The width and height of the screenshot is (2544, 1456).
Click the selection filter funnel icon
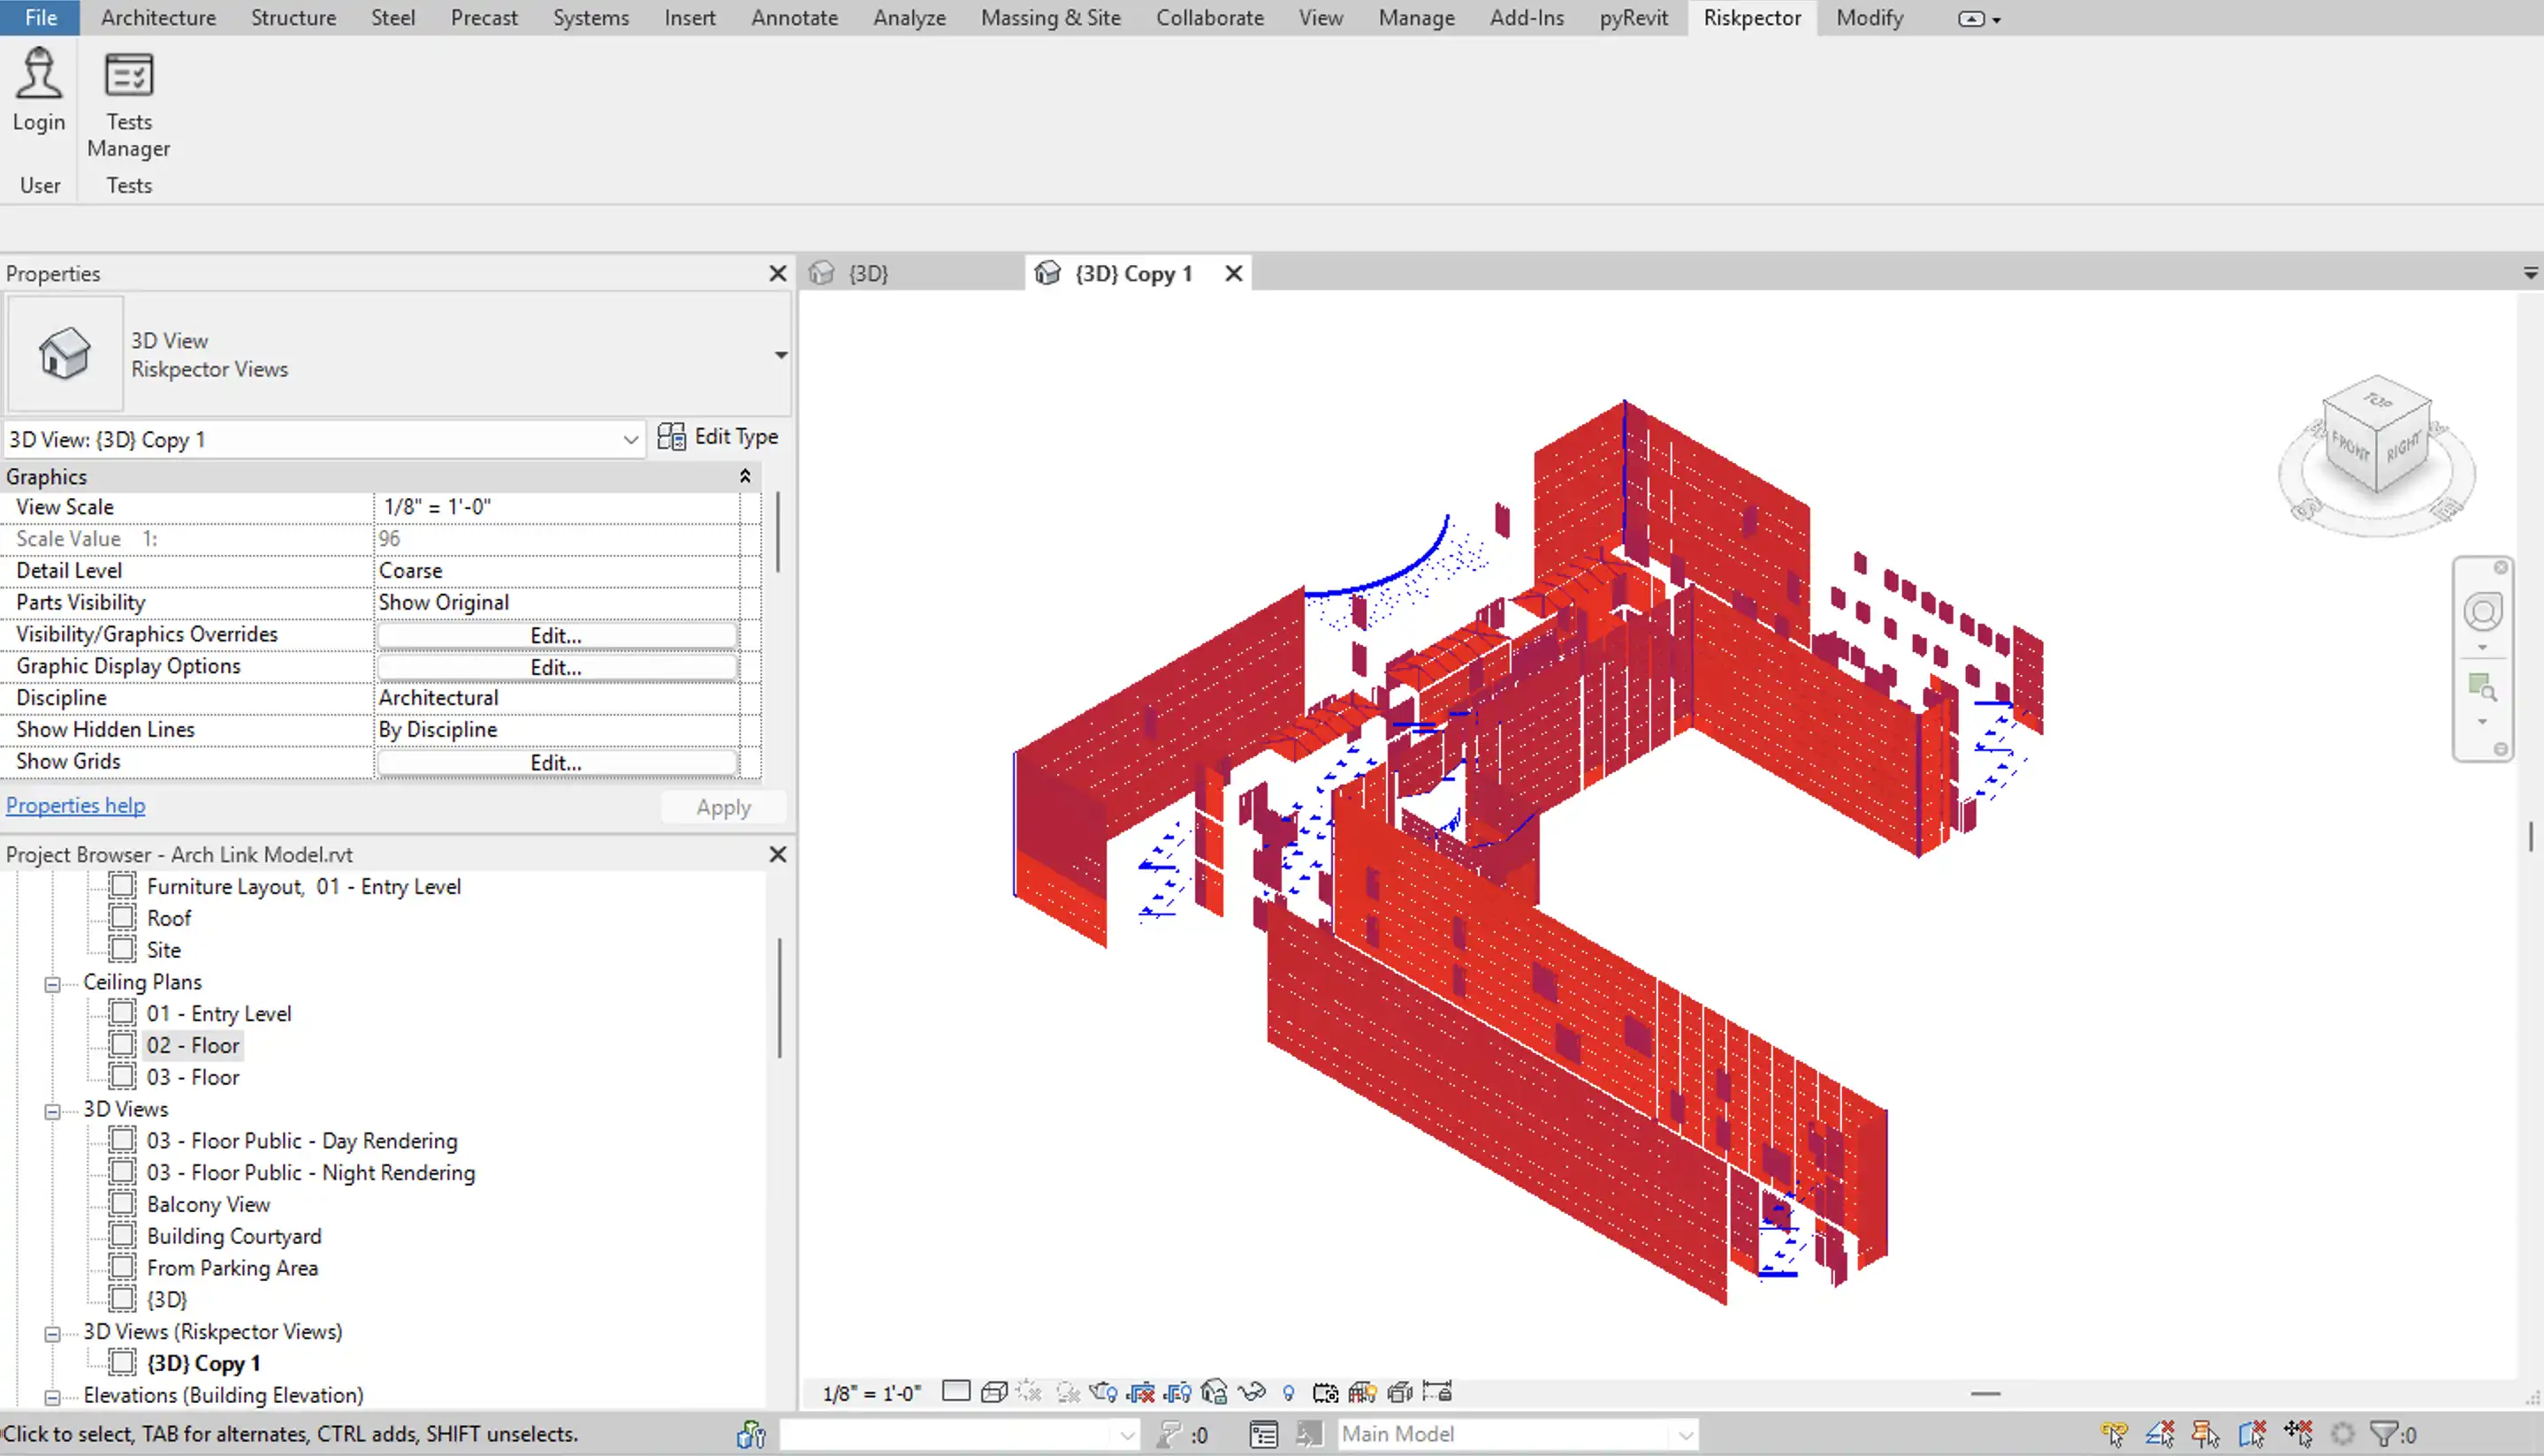coord(2384,1434)
